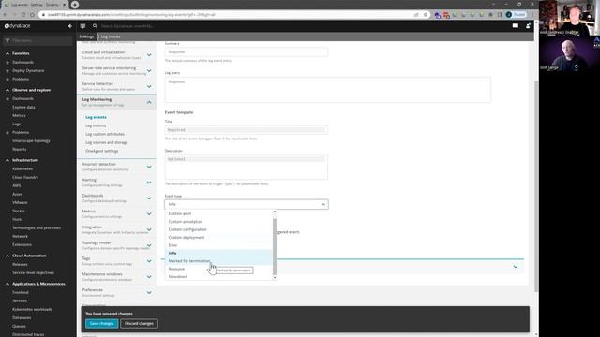Expand the Tags settings group
Image resolution: width=600 pixels, height=337 pixels.
(149, 261)
